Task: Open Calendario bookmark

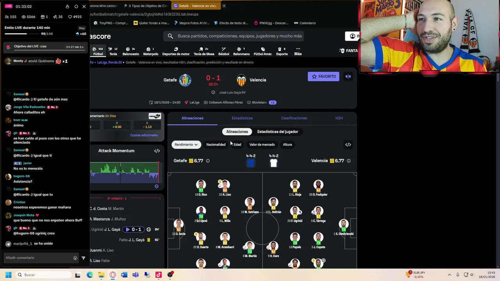Action: point(305,23)
